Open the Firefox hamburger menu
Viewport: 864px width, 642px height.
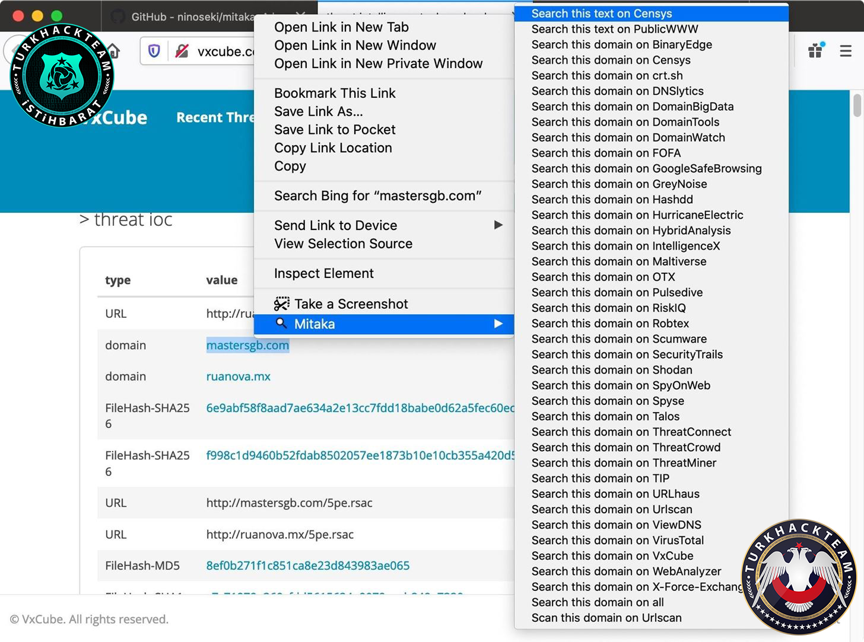(x=846, y=52)
